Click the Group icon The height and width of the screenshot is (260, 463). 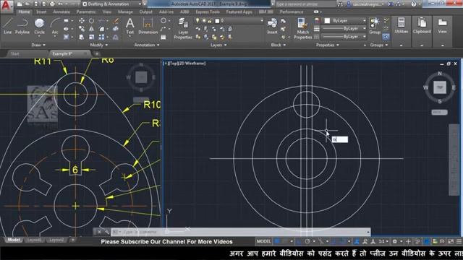tap(375, 26)
